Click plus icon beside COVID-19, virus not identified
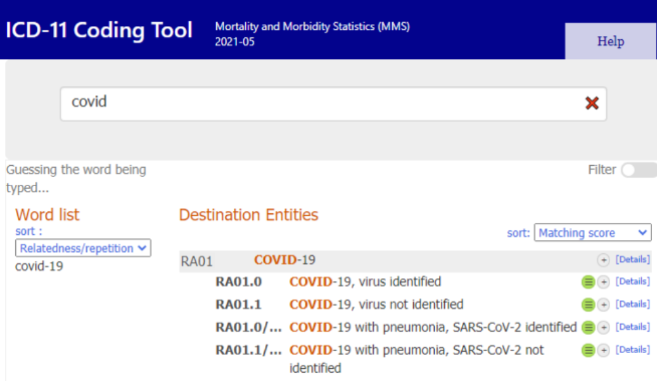Screen dimensions: 657x381 pyautogui.click(x=603, y=305)
